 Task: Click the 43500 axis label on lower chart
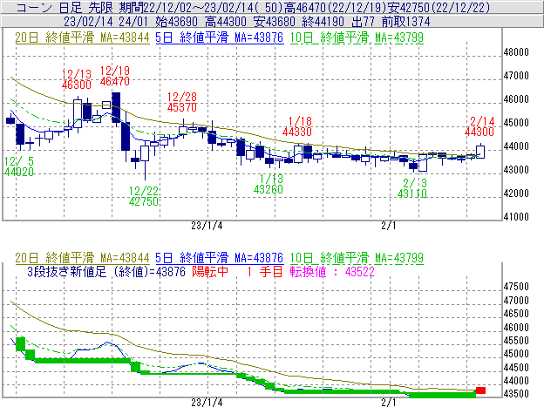(516, 394)
